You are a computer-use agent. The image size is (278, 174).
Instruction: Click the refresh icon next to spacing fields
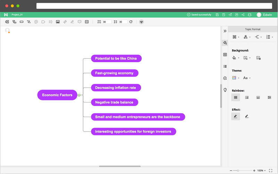pyautogui.click(x=131, y=22)
